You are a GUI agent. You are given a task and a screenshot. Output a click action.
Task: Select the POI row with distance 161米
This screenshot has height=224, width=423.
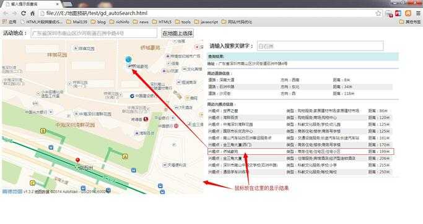coord(300,138)
